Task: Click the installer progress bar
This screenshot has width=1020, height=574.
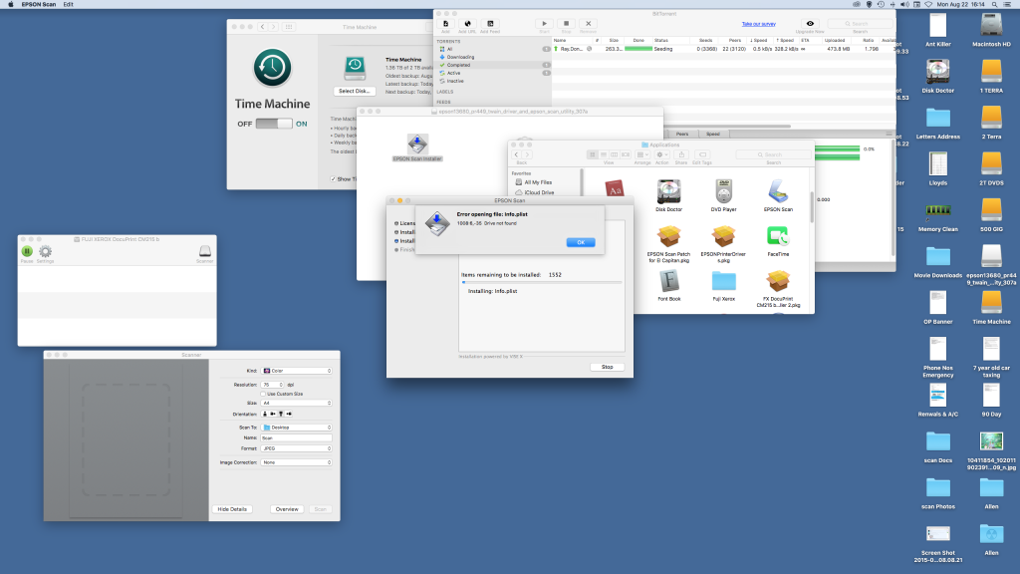Action: (x=542, y=282)
